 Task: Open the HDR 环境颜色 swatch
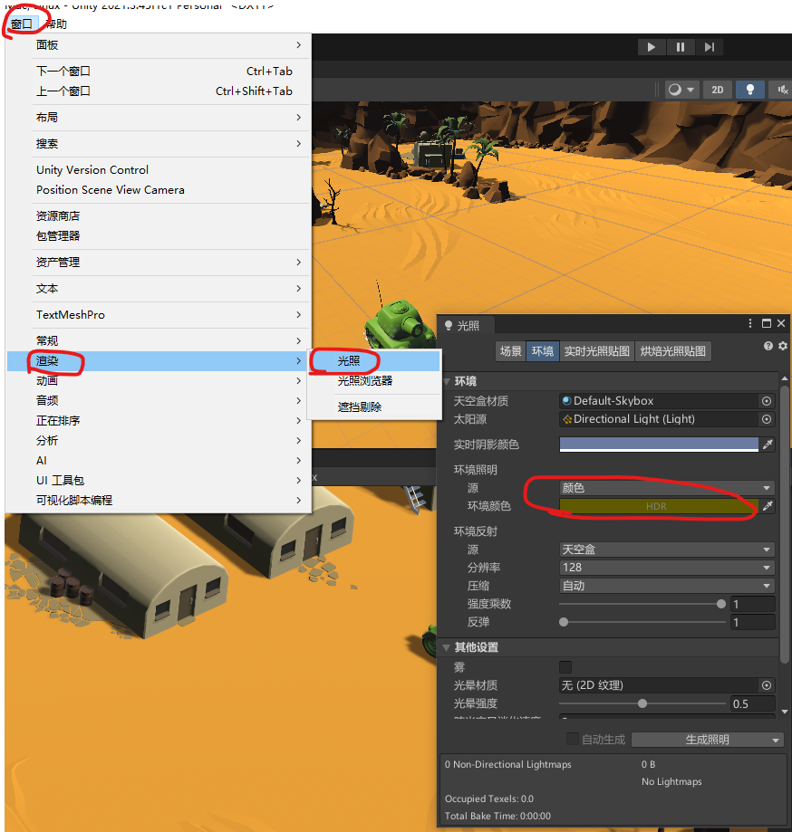659,506
